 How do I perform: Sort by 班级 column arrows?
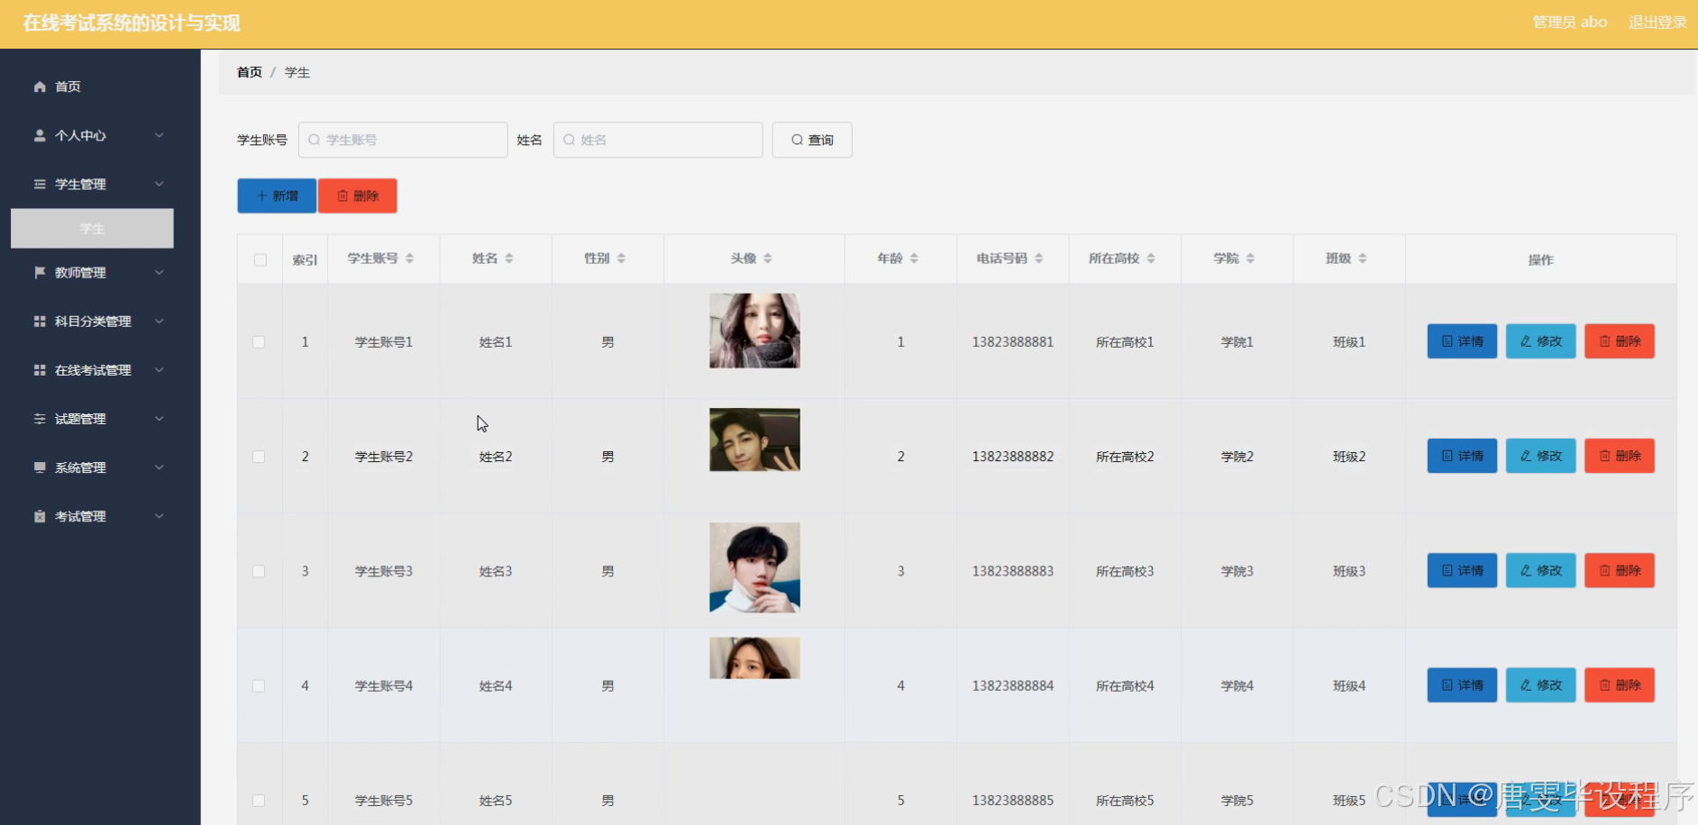point(1362,258)
